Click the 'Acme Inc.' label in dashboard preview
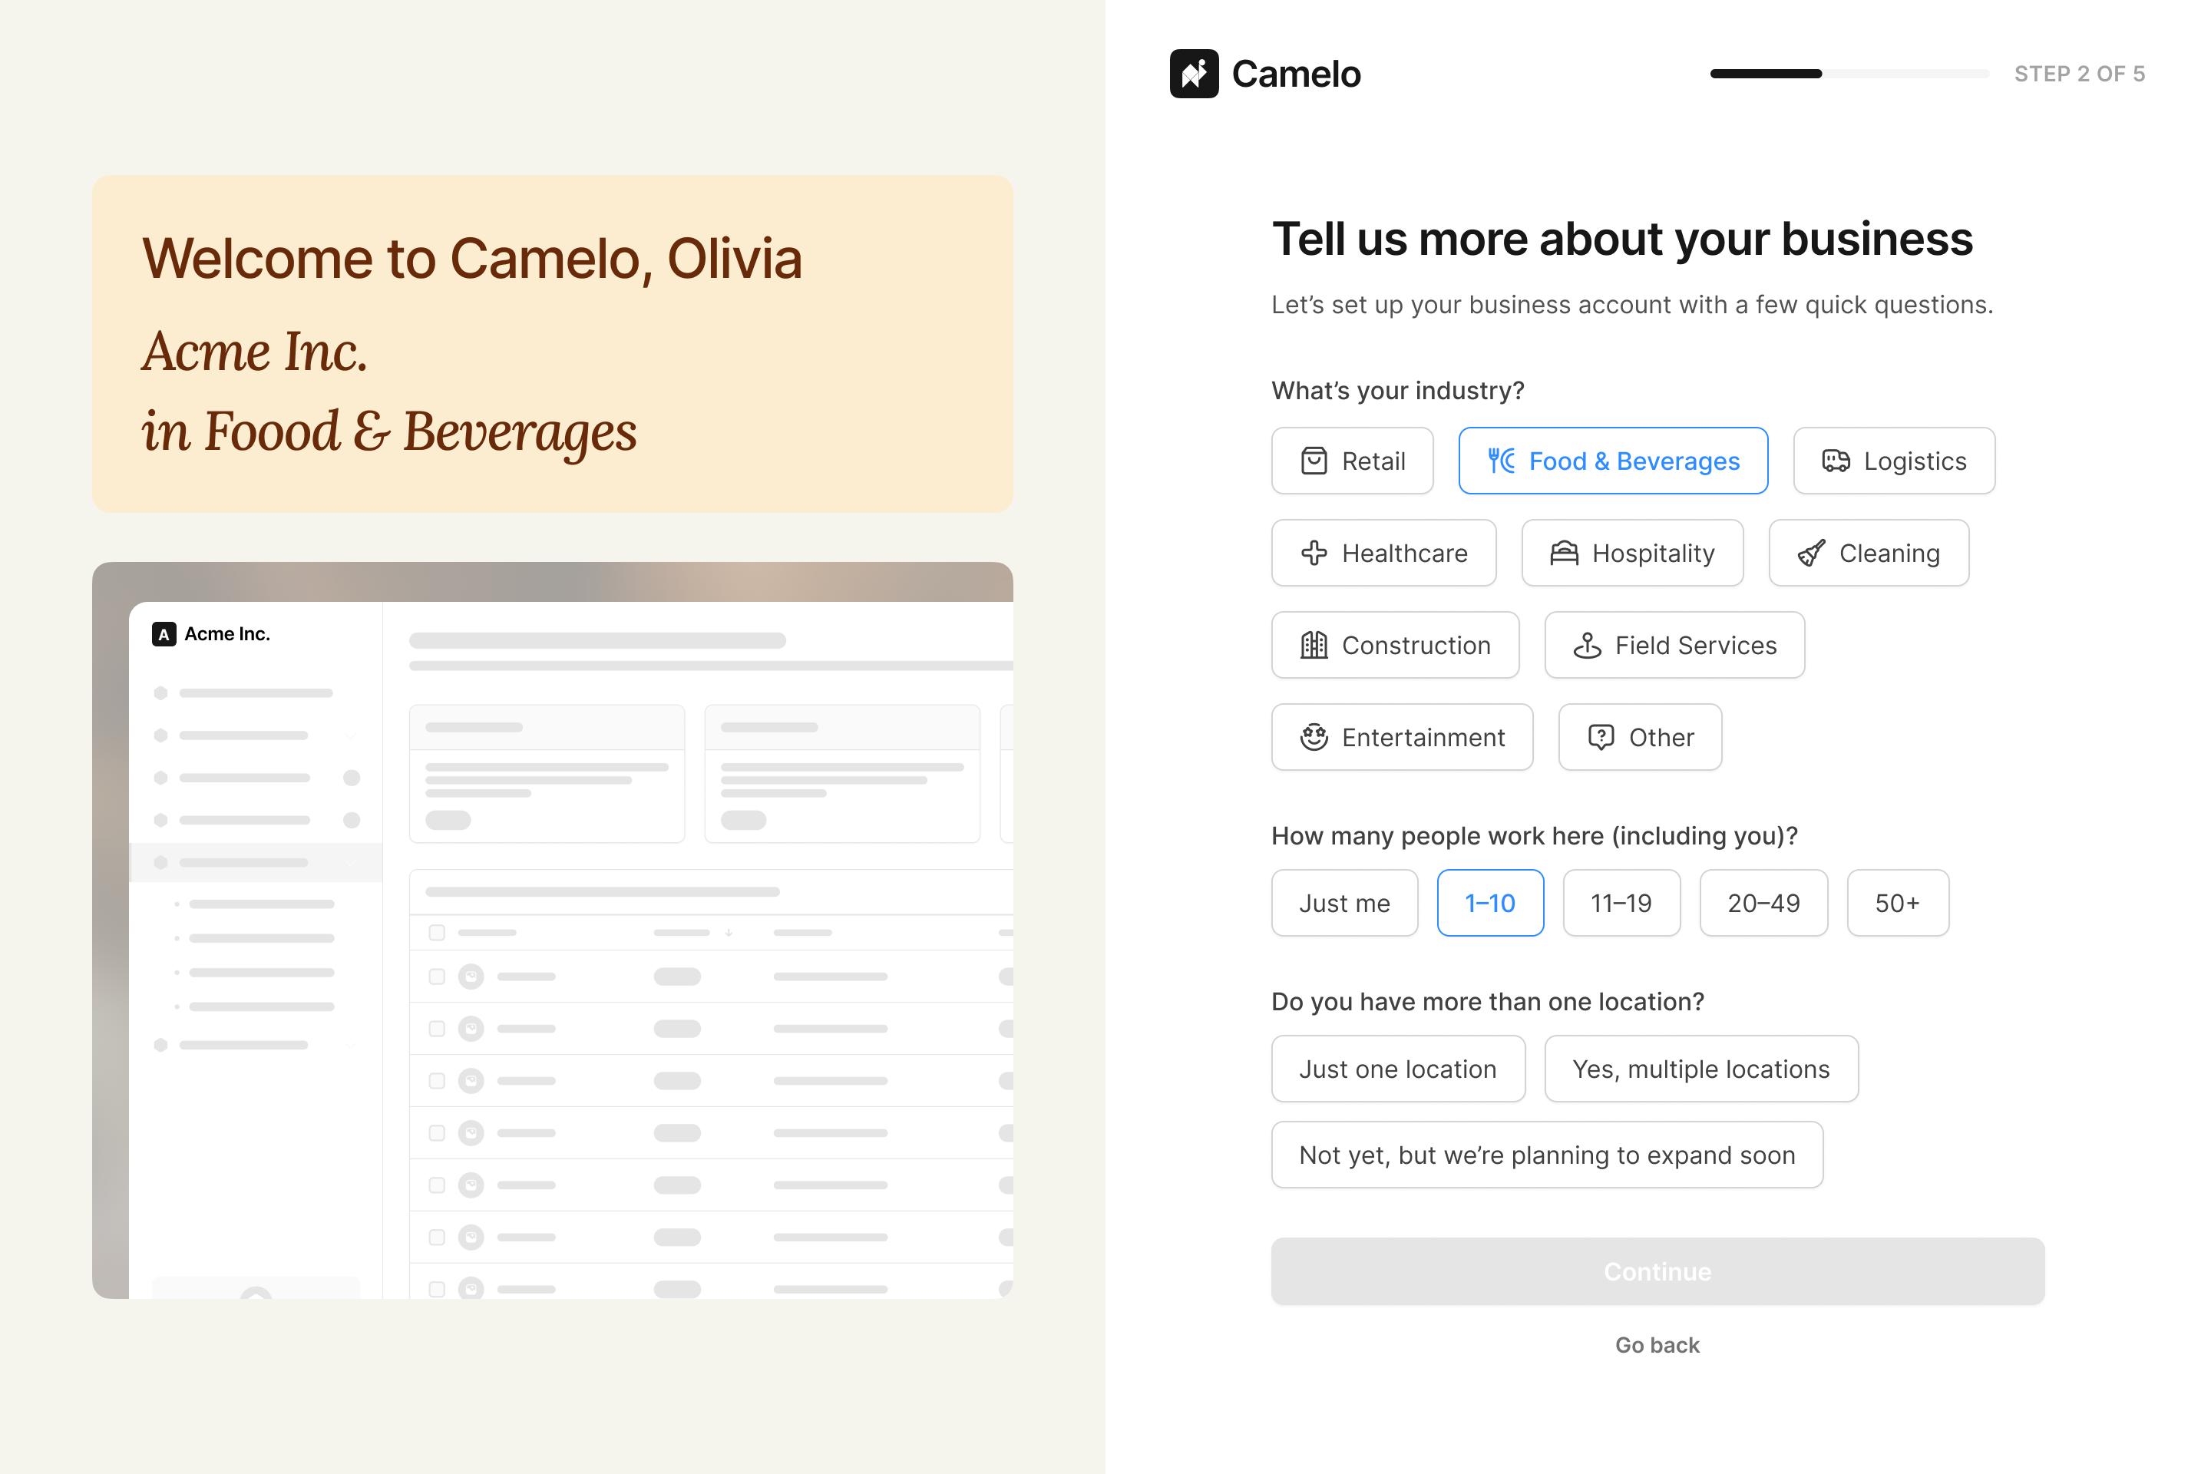 point(227,635)
